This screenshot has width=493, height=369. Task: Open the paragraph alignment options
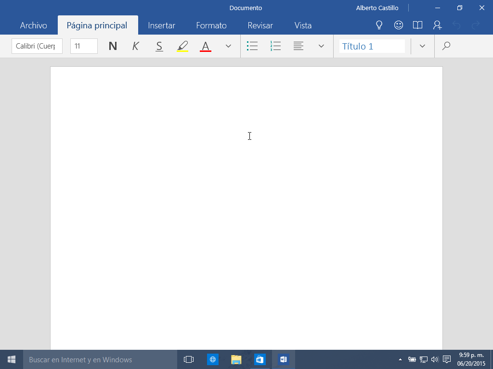pyautogui.click(x=298, y=46)
